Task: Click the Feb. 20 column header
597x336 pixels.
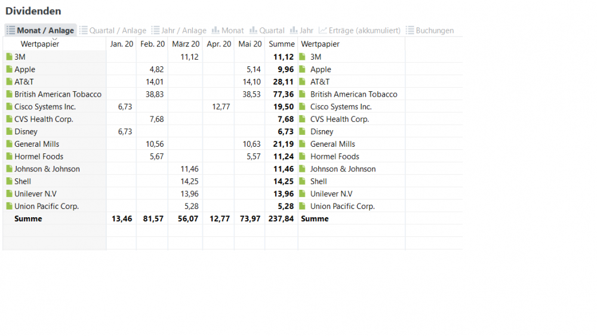Action: (152, 44)
